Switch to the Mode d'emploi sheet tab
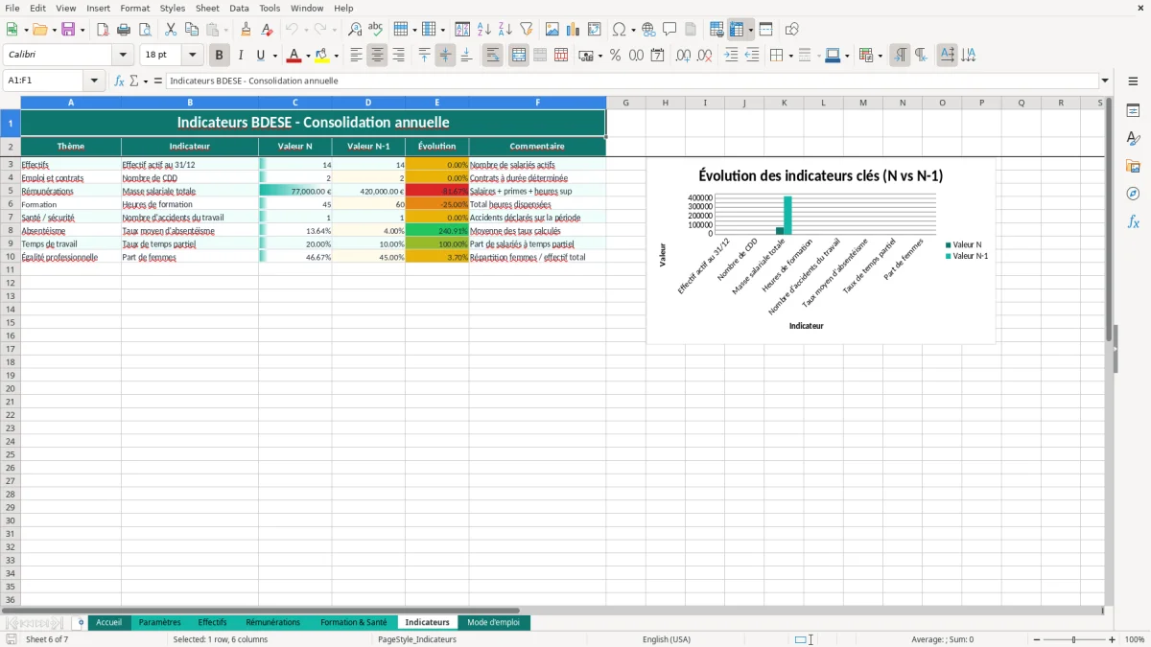The image size is (1151, 647). pyautogui.click(x=493, y=622)
